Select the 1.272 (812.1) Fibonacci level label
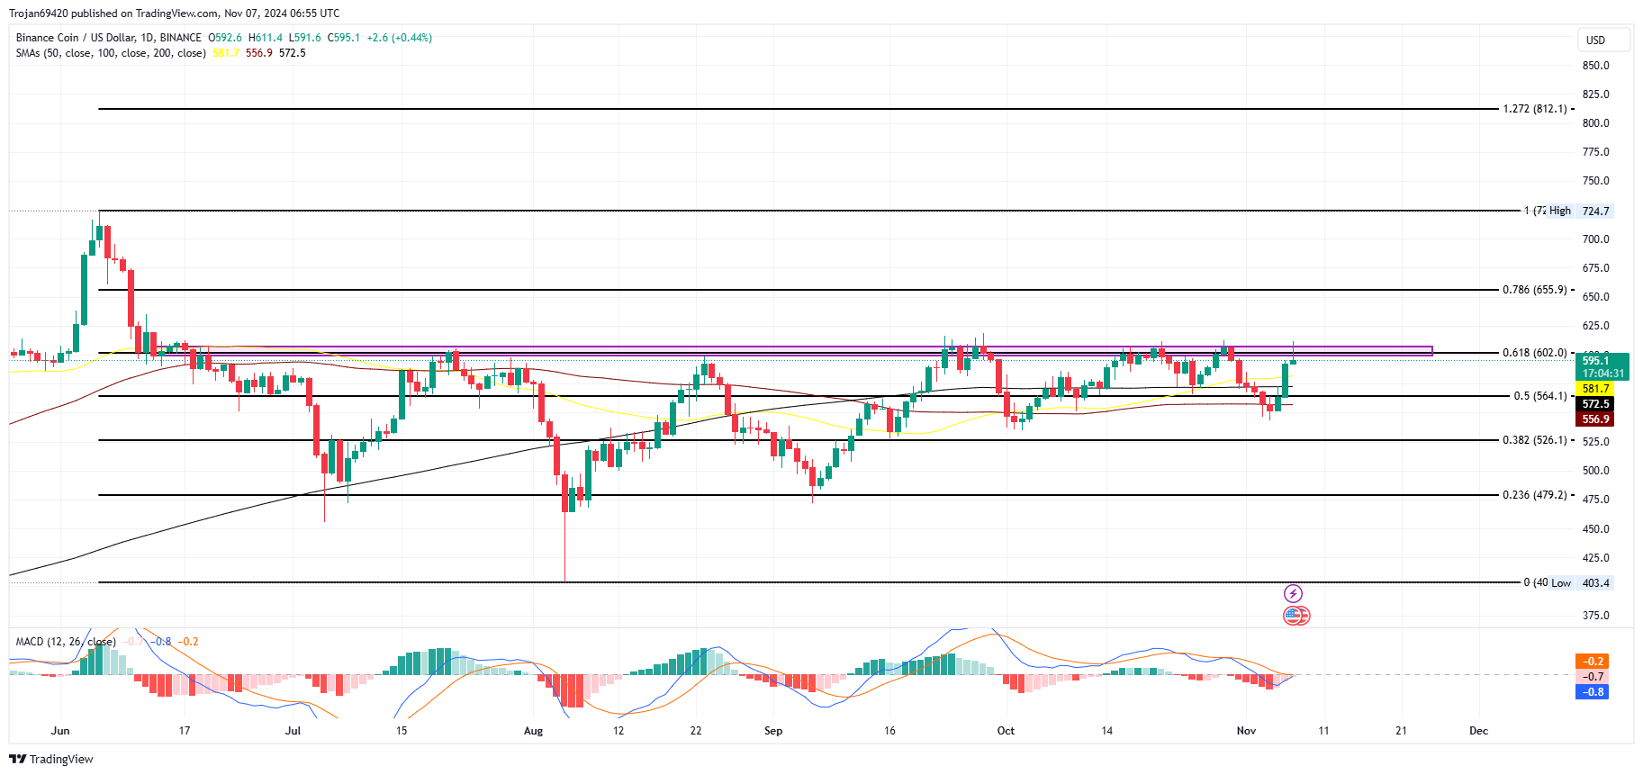Viewport: 1643px width, 775px height. (1534, 109)
